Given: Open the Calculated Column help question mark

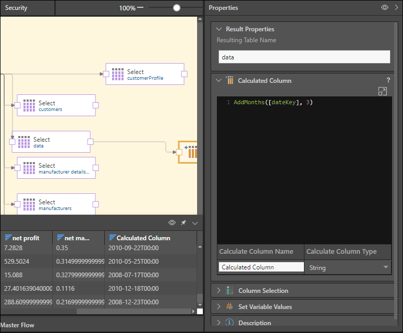Looking at the screenshot, I should 388,80.
